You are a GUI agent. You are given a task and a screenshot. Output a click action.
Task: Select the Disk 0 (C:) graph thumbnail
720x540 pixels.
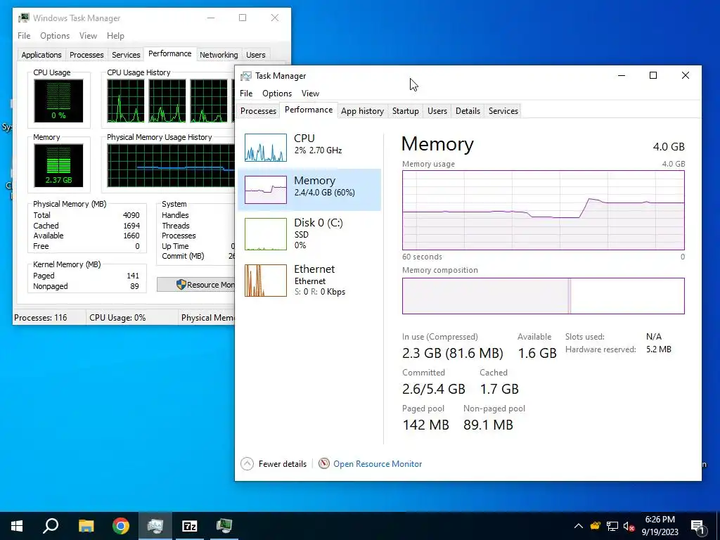265,234
